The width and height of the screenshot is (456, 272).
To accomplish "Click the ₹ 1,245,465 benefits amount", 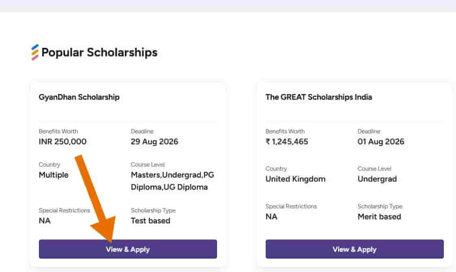I will [287, 141].
